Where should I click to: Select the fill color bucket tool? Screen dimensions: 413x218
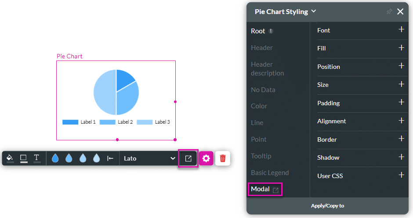(x=10, y=158)
